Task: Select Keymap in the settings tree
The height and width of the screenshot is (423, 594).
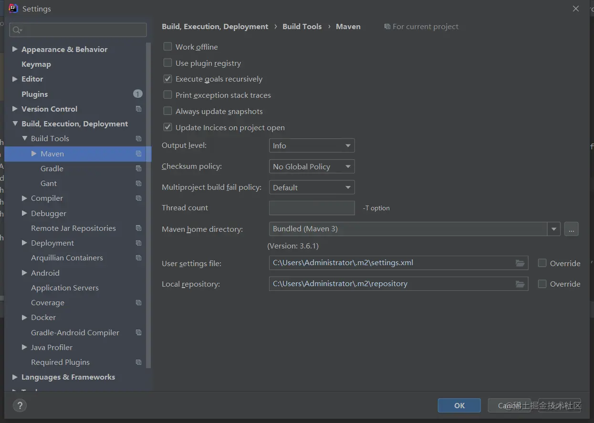Action: pyautogui.click(x=36, y=64)
